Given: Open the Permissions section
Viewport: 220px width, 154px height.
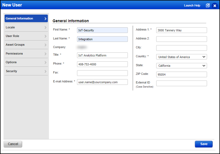Looking at the screenshot, I should [26, 53].
